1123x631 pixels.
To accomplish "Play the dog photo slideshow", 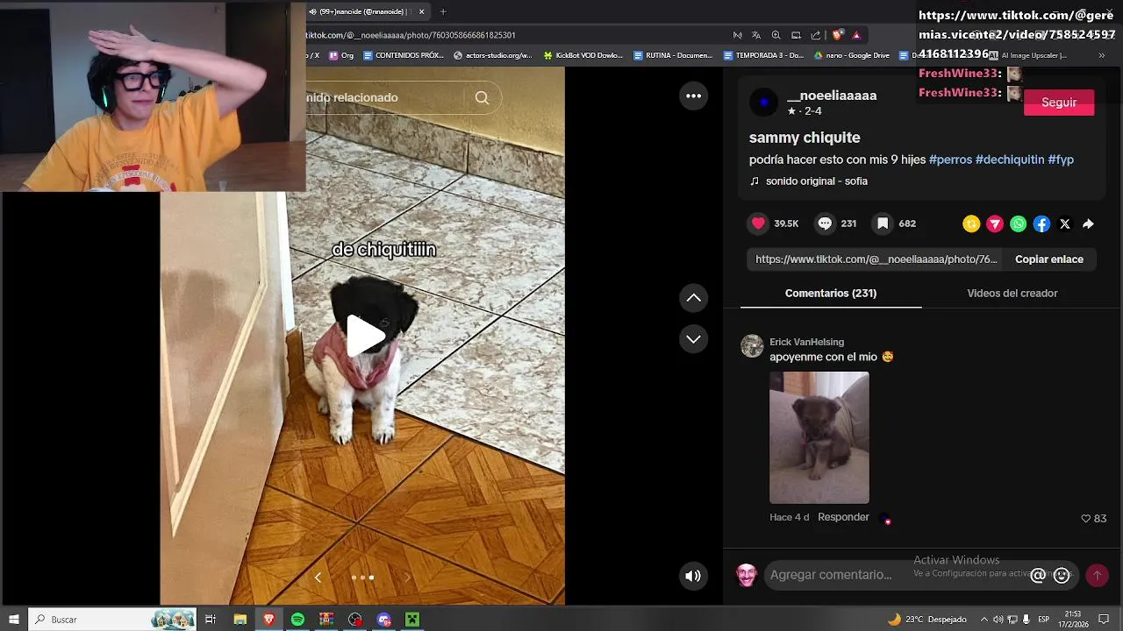I will click(x=366, y=336).
